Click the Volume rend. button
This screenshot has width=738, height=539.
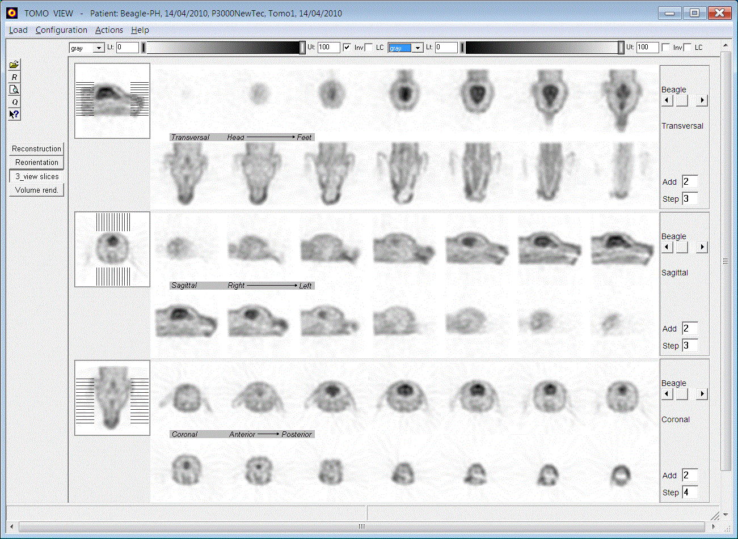[x=36, y=190]
